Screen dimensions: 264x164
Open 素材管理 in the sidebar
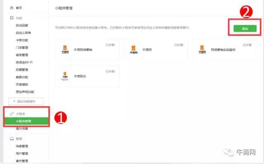pos(22,161)
